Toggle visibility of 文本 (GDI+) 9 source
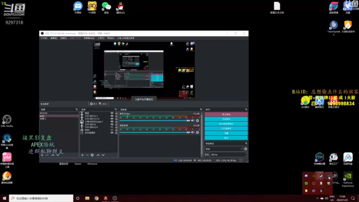This screenshot has width=359, height=202. point(112,127)
